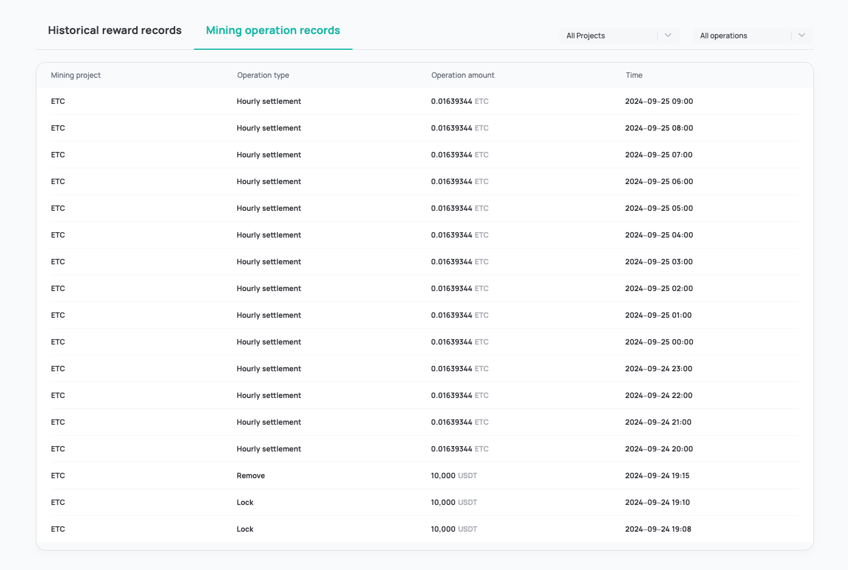This screenshot has height=570, width=848.
Task: Click the Operation type column header
Action: point(263,75)
